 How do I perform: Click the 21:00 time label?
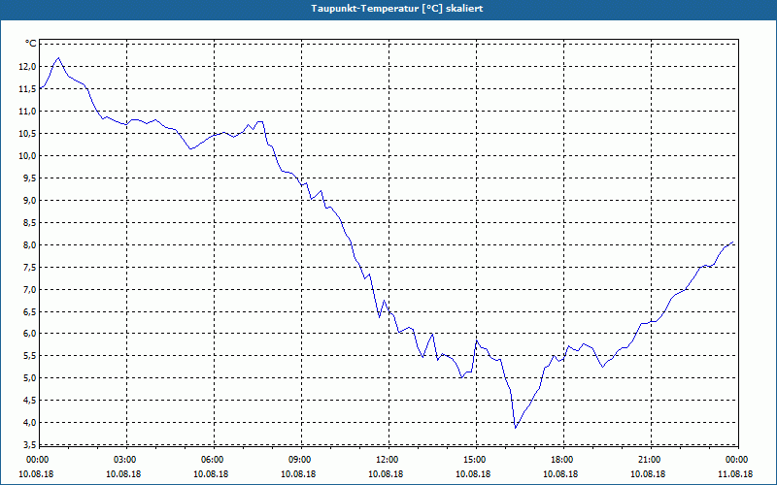(x=648, y=460)
